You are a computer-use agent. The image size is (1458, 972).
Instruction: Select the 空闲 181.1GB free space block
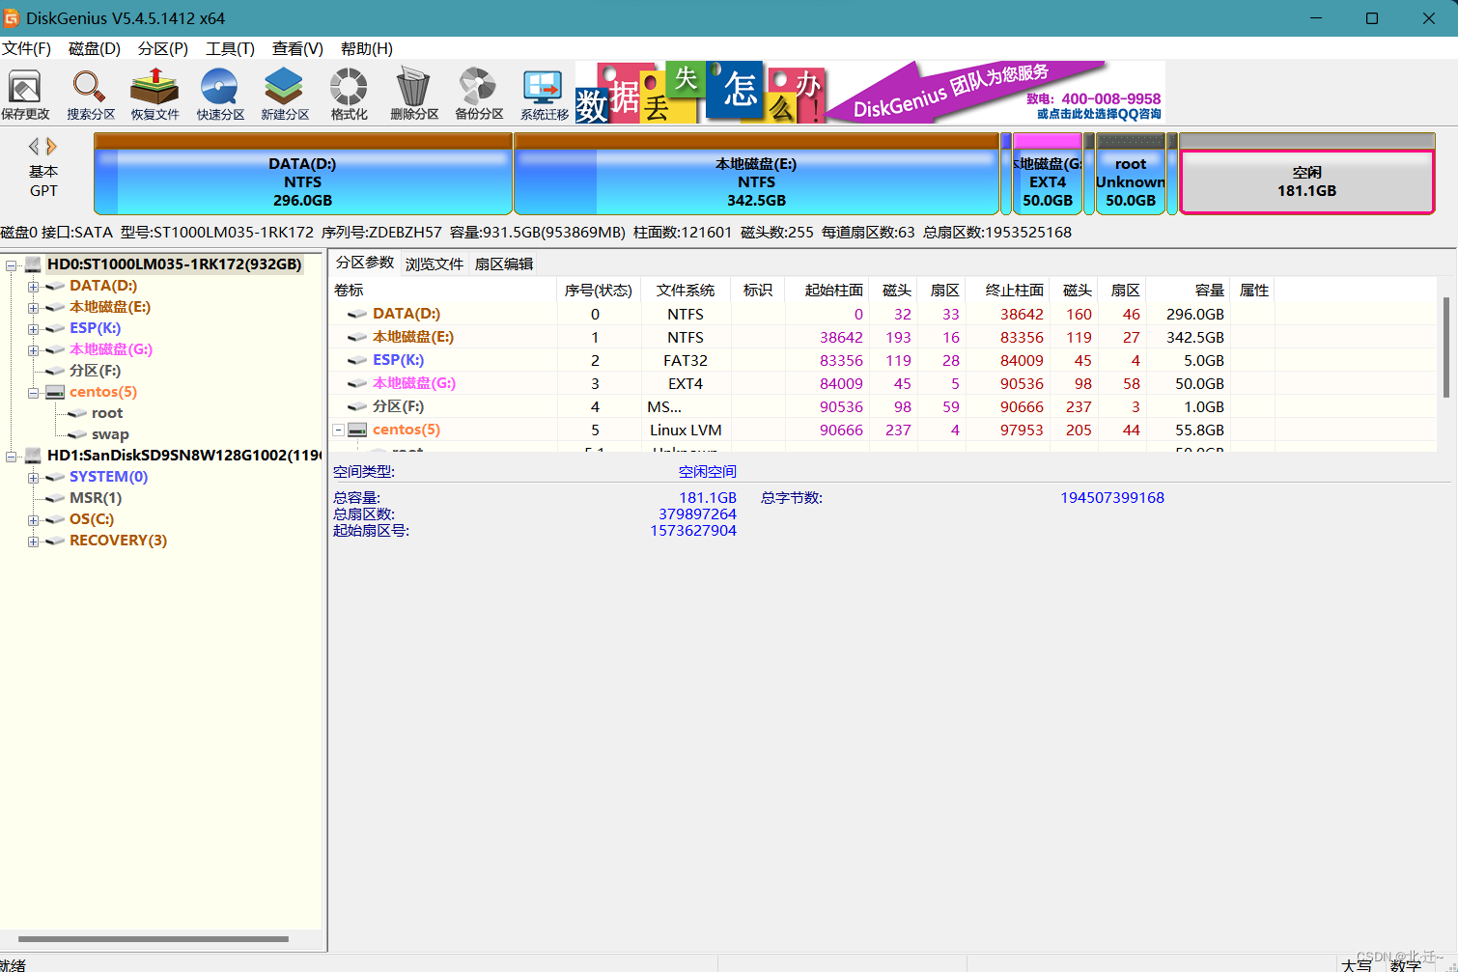click(x=1306, y=180)
